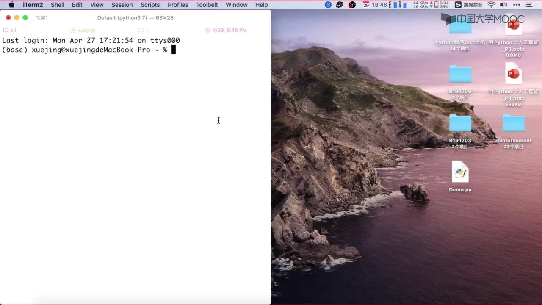Close the iTerm2 window with red button
The width and height of the screenshot is (542, 305).
coord(8,18)
